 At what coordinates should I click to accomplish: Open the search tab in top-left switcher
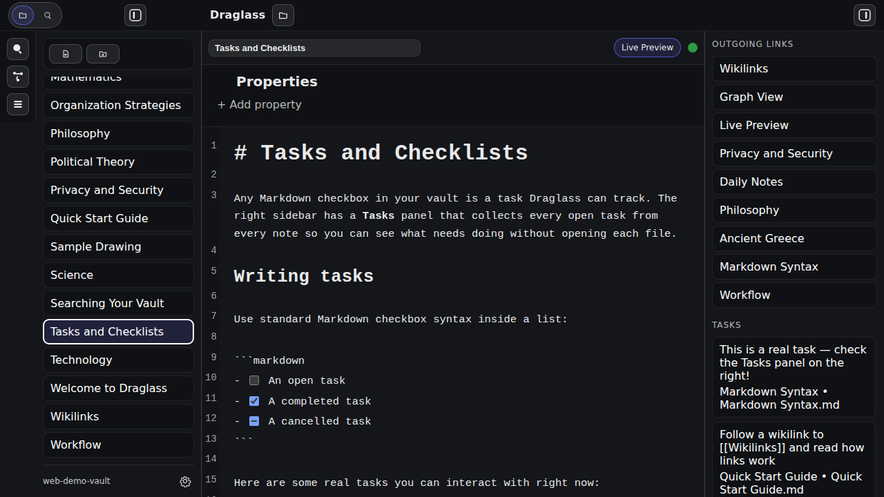pos(48,15)
